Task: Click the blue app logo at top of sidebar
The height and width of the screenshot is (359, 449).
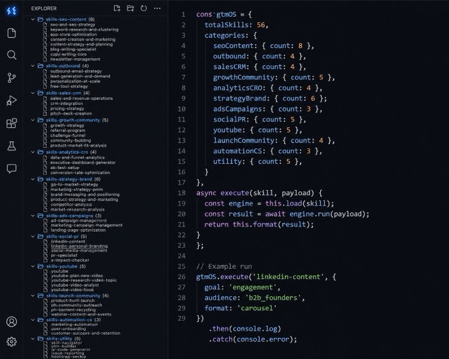Action: (11, 11)
